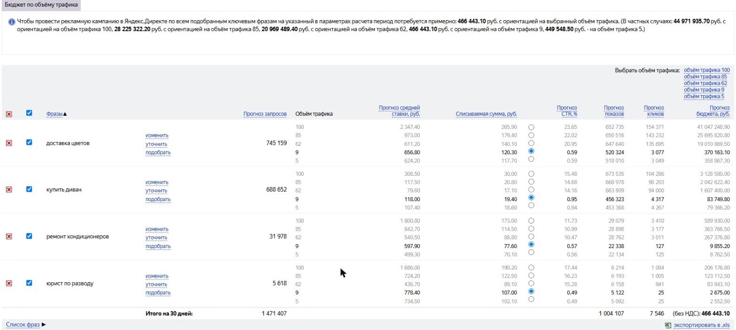Toggle the select-all checkbox in table header
Viewport: 736px width, 330px height.
point(29,113)
